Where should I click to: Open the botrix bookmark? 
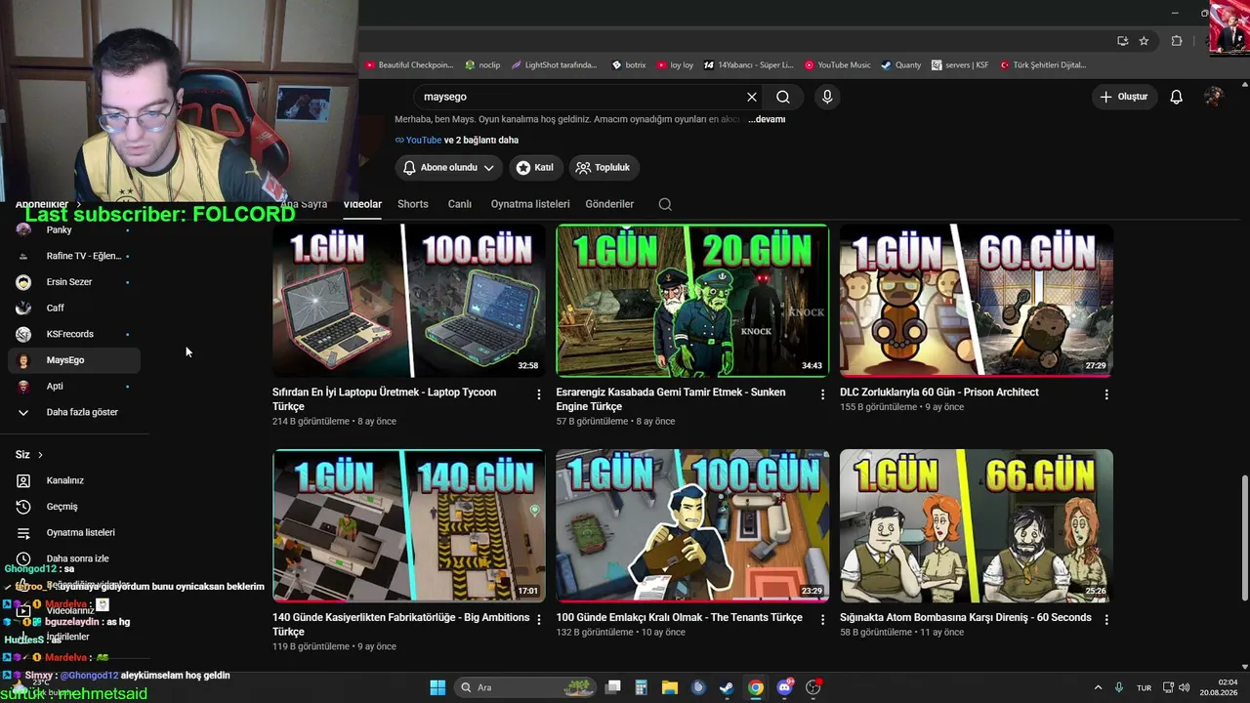click(x=629, y=65)
